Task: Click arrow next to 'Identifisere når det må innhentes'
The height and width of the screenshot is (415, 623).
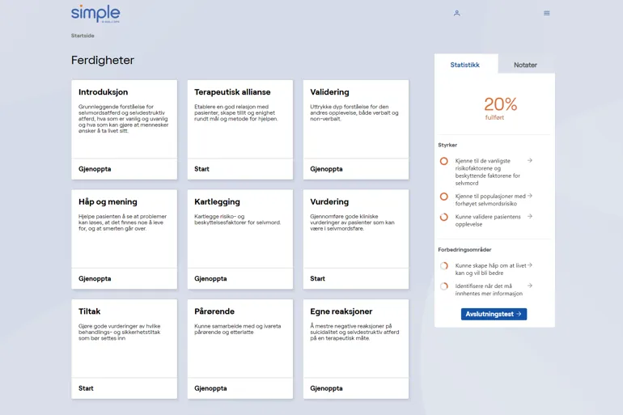Action: click(530, 286)
